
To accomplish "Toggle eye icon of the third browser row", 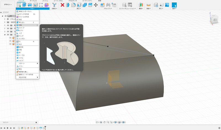I will click(x=8, y=25).
